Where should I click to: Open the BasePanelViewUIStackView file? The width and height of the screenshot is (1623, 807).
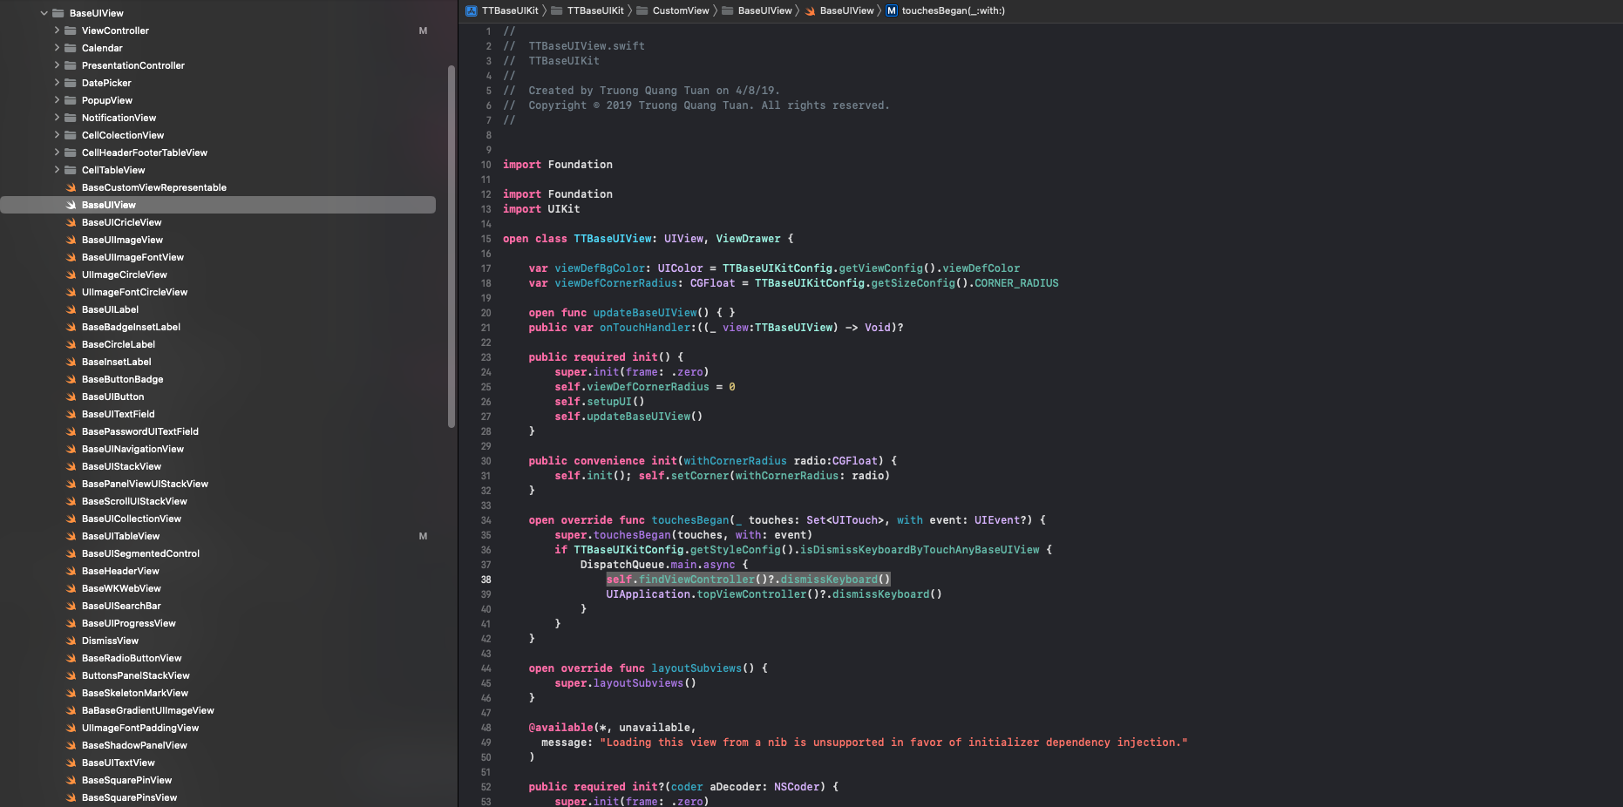click(x=145, y=484)
